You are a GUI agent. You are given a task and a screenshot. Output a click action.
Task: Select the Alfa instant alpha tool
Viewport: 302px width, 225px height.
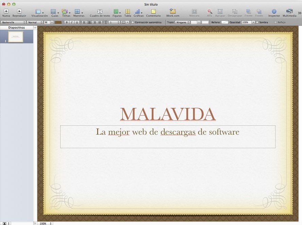point(209,13)
